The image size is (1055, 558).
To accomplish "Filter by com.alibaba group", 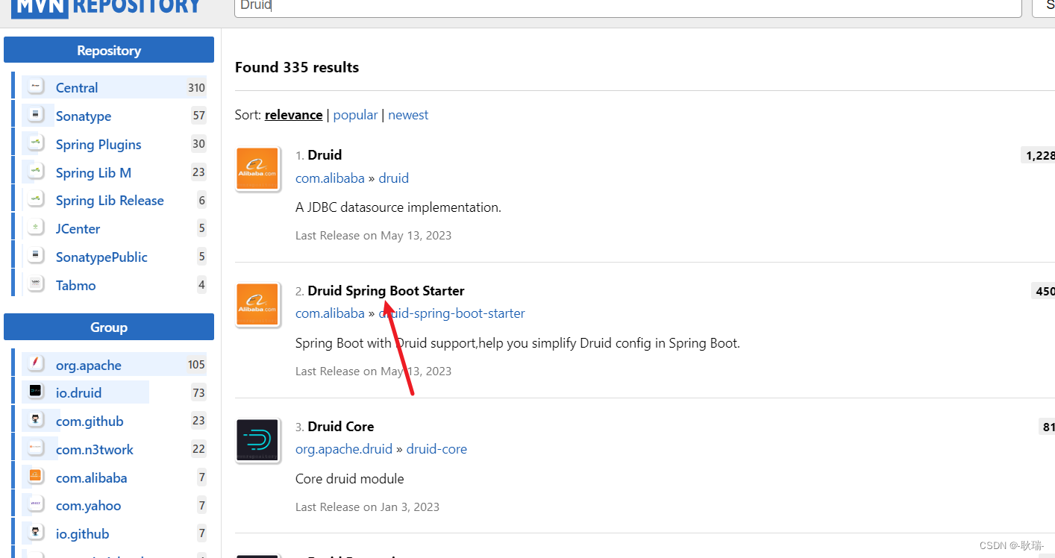I will point(91,477).
